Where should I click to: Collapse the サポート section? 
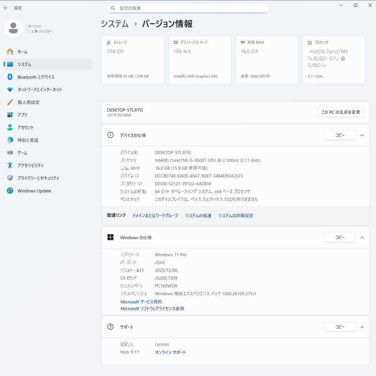point(362,327)
